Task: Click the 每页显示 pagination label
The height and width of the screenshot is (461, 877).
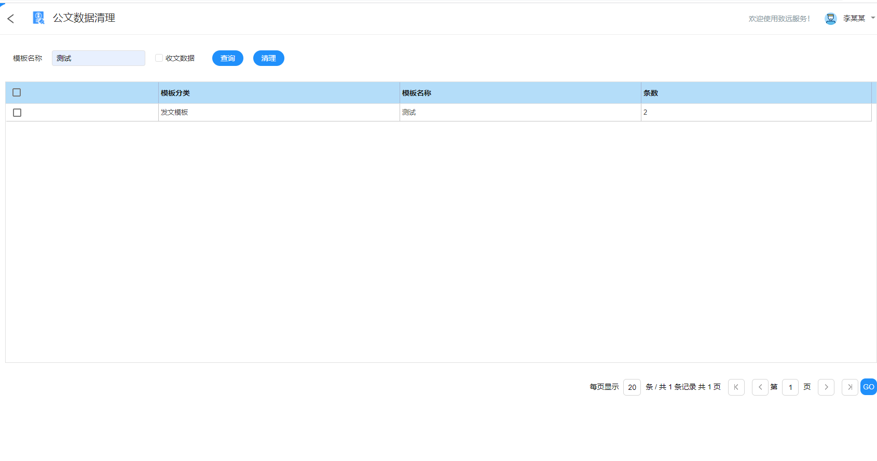Action: [x=604, y=387]
